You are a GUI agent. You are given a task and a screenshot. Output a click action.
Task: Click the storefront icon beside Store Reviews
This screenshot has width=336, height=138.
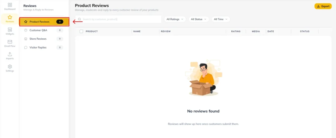point(26,39)
